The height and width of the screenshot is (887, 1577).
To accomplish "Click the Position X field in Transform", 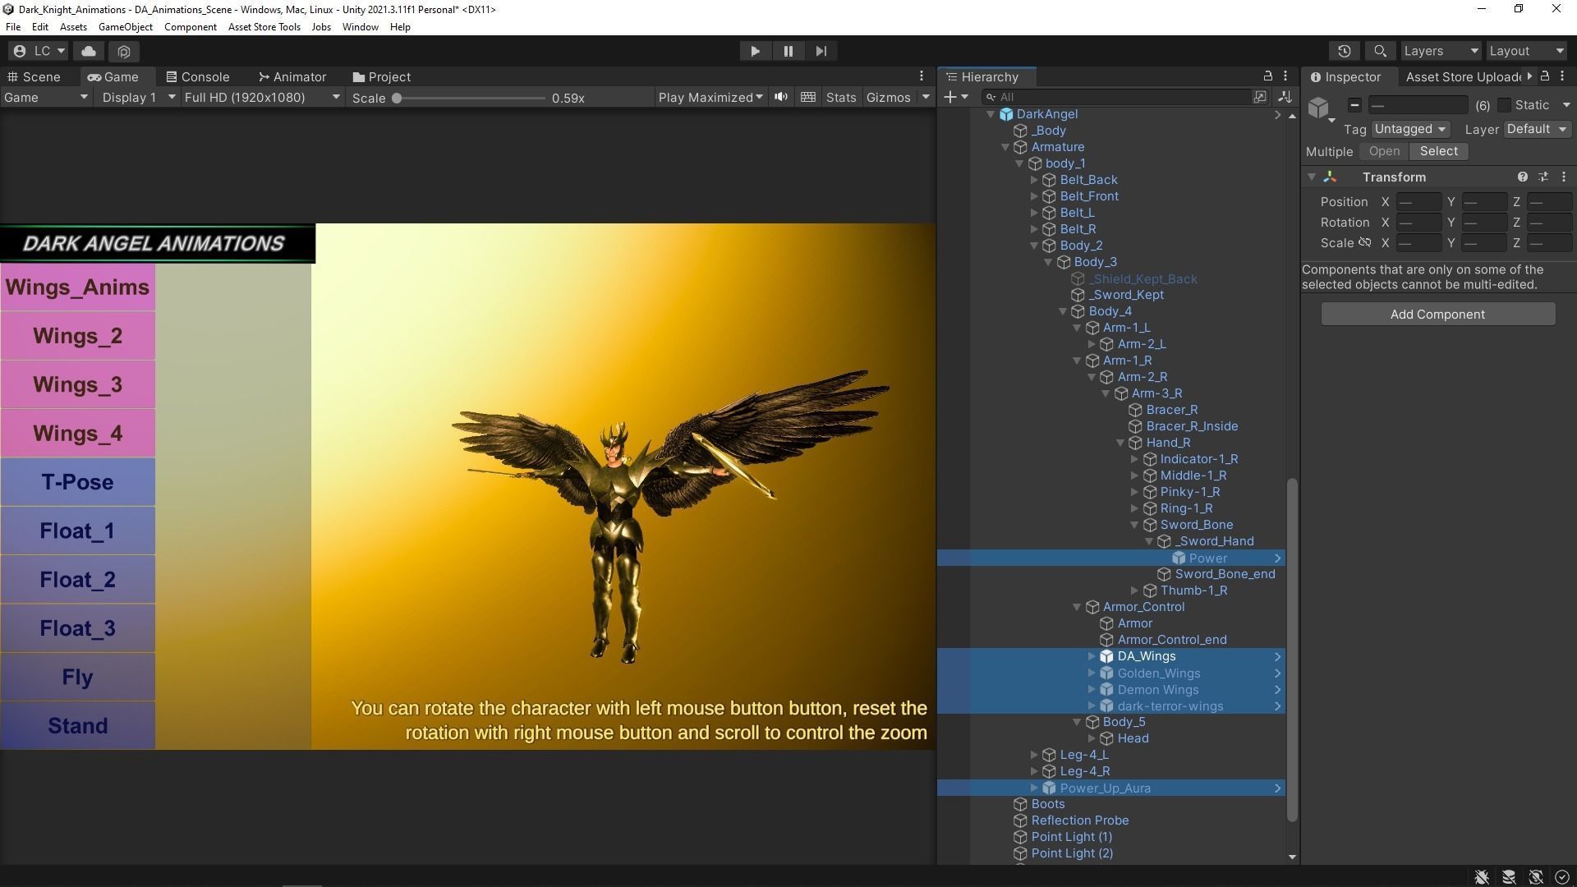I will [1418, 201].
